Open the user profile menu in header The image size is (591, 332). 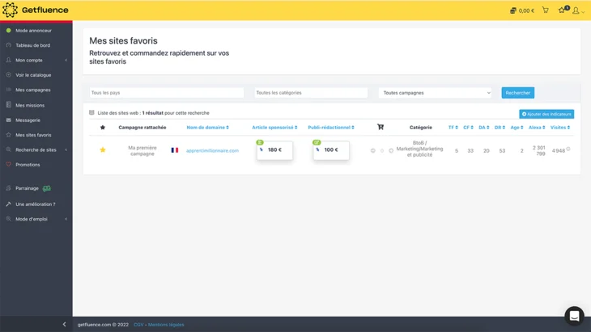coord(578,11)
